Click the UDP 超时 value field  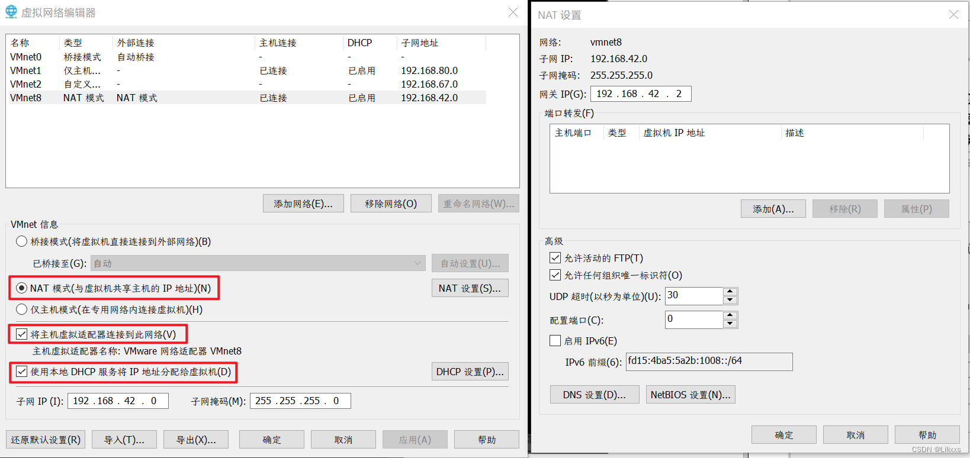[694, 296]
